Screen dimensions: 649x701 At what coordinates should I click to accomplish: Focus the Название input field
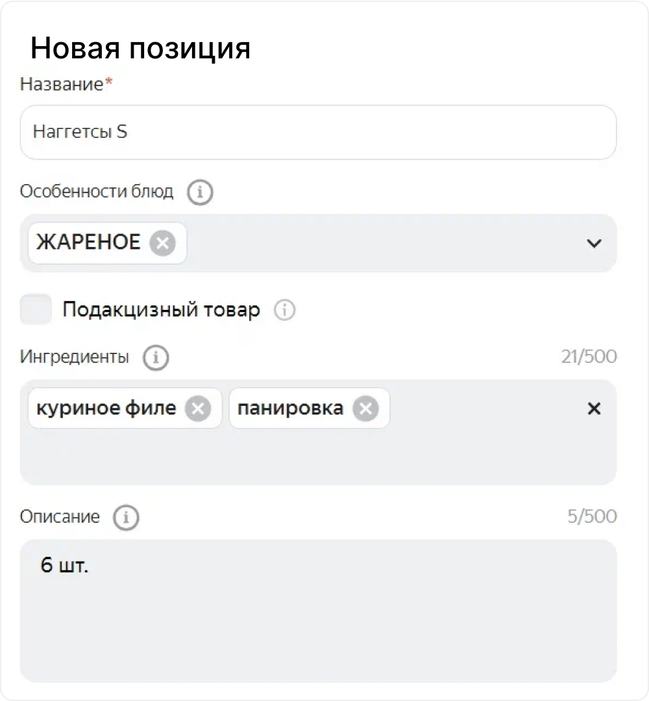tap(318, 132)
